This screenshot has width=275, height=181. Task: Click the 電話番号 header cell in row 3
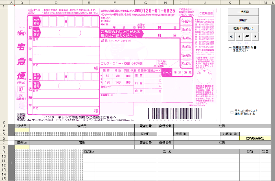pos(146,126)
